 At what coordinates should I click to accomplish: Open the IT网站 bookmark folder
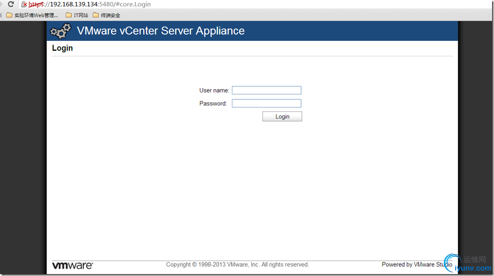pyautogui.click(x=77, y=15)
